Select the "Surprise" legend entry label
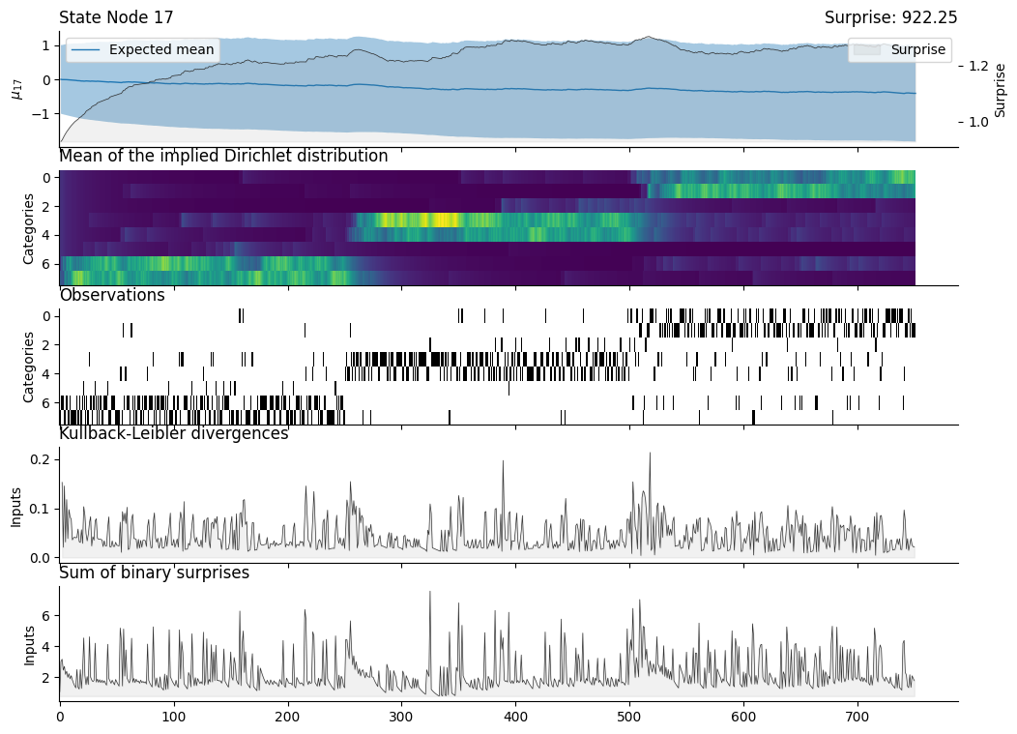The width and height of the screenshot is (1017, 734). (x=917, y=50)
